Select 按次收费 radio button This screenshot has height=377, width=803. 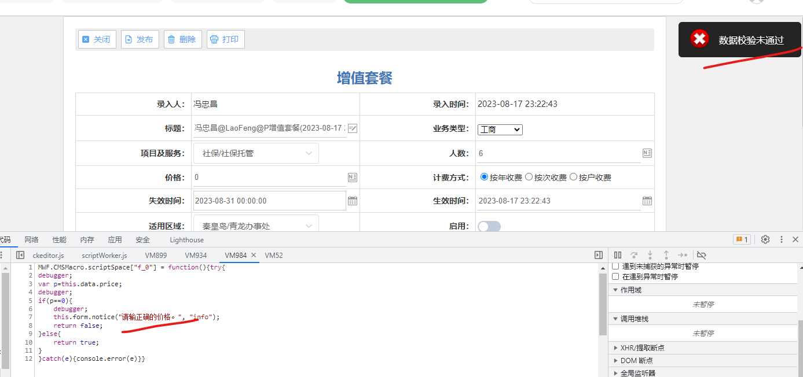(529, 177)
